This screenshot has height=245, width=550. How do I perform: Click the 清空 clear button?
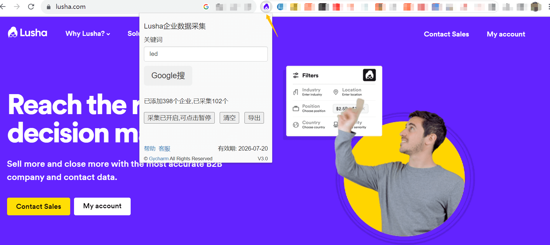click(229, 118)
